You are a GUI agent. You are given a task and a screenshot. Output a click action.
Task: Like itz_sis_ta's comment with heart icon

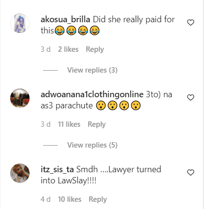click(x=190, y=173)
